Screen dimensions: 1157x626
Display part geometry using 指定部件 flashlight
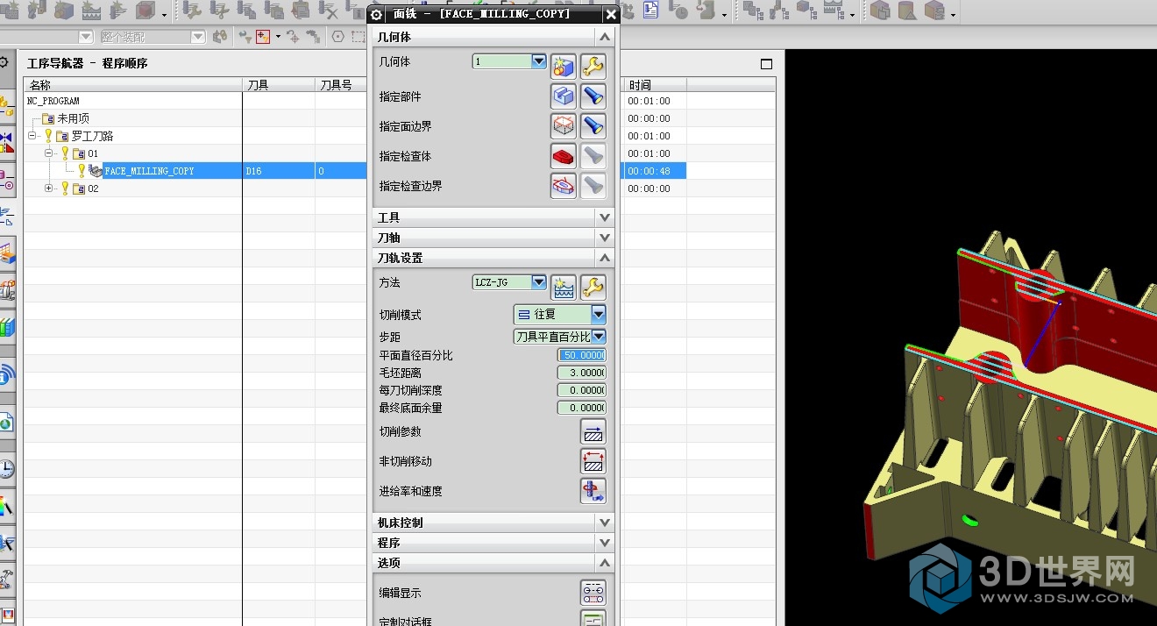coord(593,96)
